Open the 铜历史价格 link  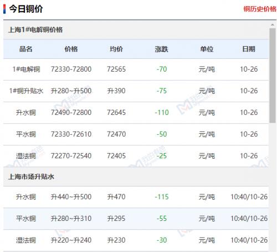point(260,9)
